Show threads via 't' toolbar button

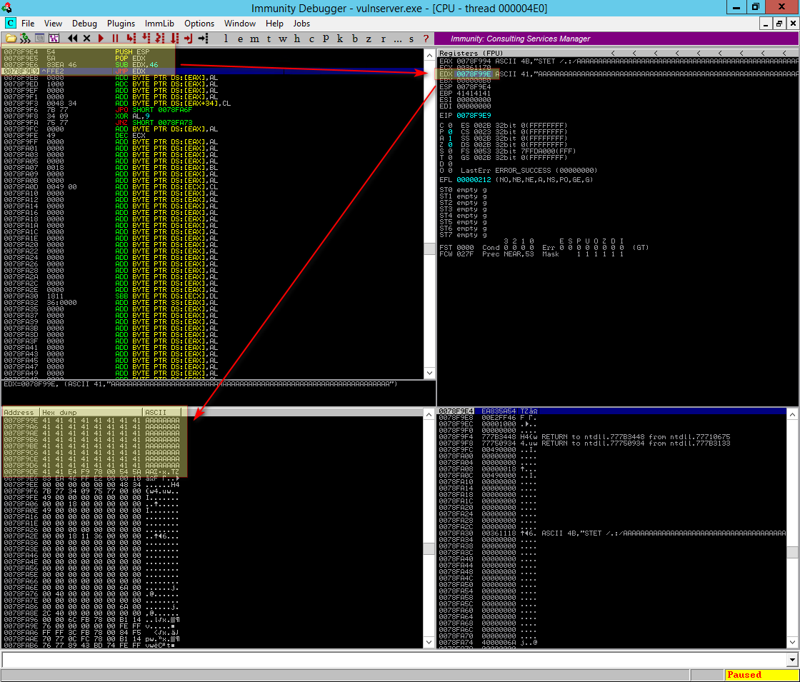point(269,39)
